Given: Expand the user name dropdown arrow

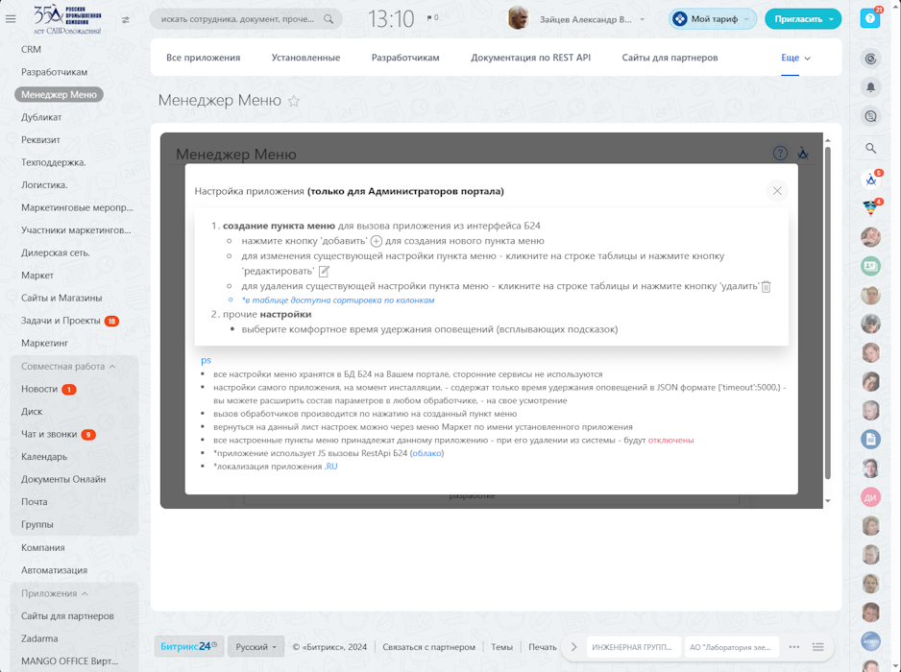Looking at the screenshot, I should pyautogui.click(x=643, y=19).
